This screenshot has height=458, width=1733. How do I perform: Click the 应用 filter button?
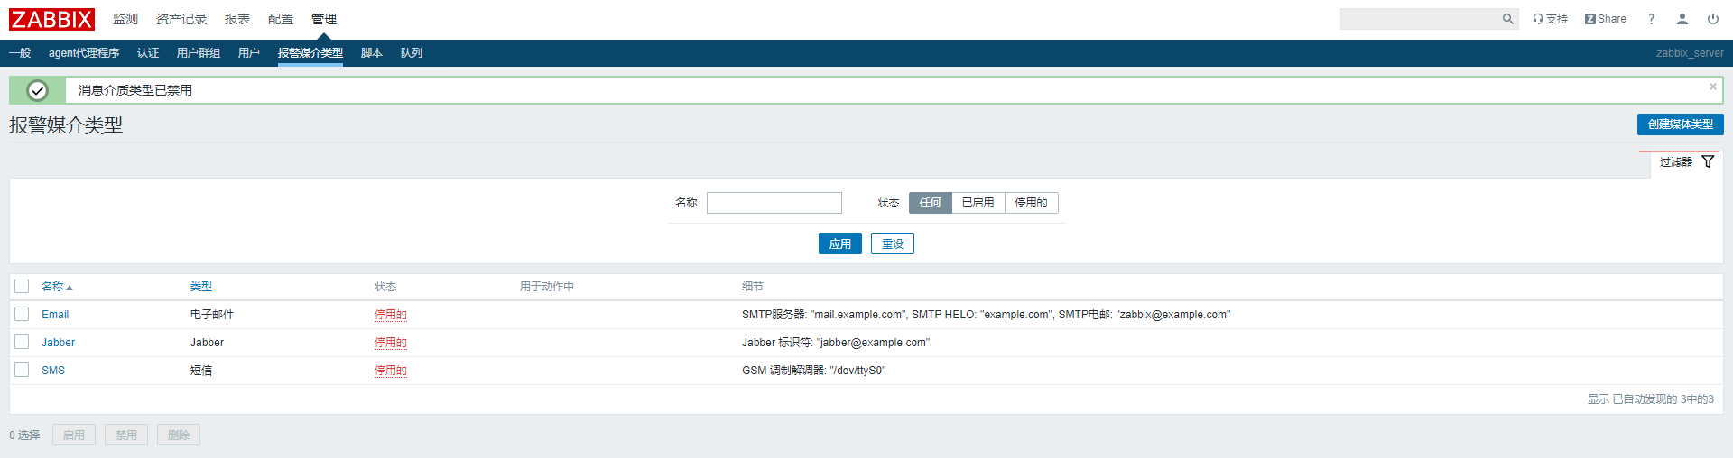tap(840, 243)
